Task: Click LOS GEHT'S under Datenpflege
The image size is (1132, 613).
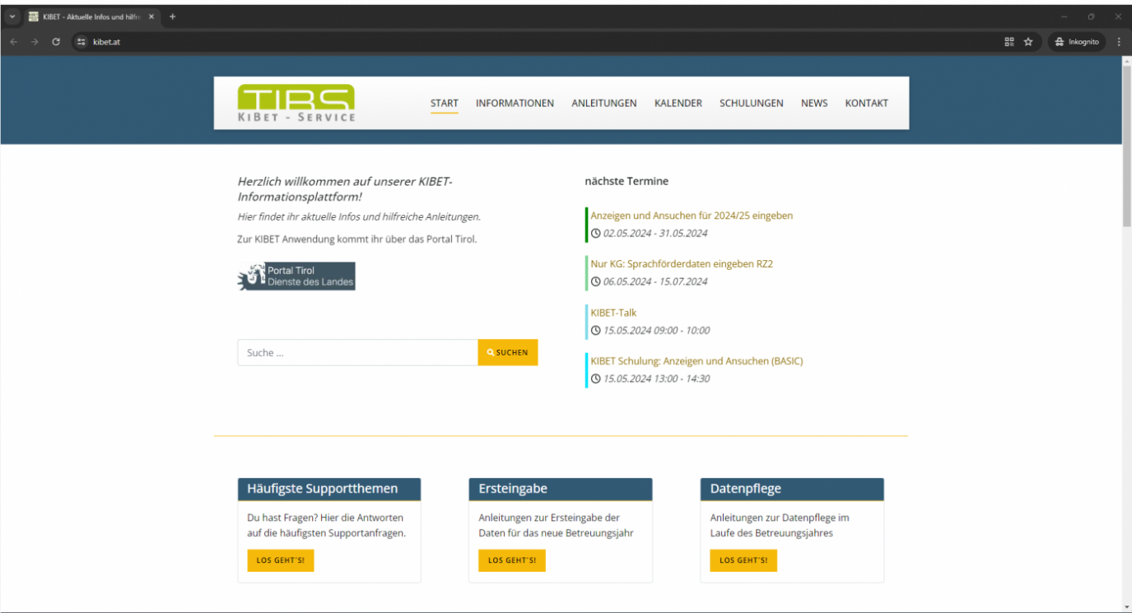Action: click(x=743, y=560)
